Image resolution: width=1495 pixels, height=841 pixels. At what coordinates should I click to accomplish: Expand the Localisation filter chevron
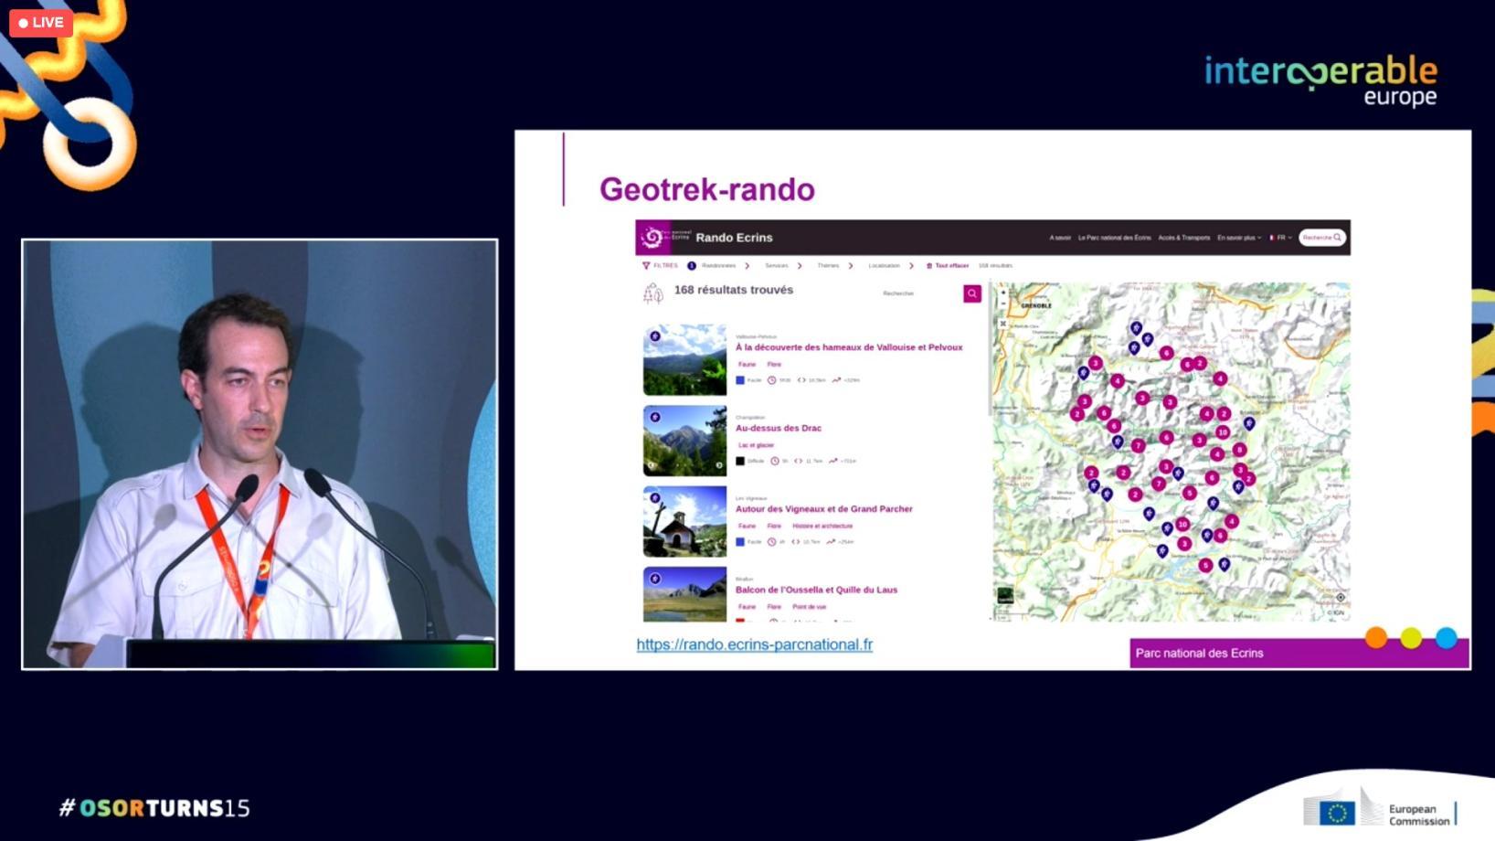(x=911, y=266)
